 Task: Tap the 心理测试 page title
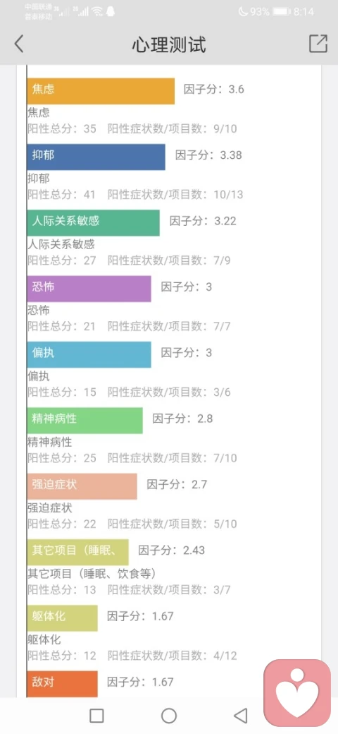[x=168, y=44]
